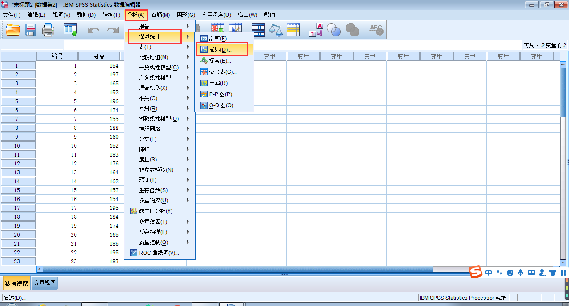Select P-P 图(P)... in the submenu

224,94
